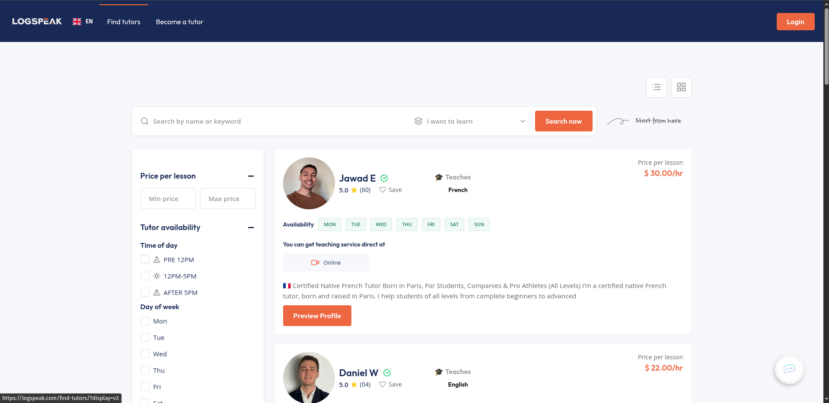829x403 pixels.
Task: Click the LOGSPEAK logo
Action: [x=37, y=22]
